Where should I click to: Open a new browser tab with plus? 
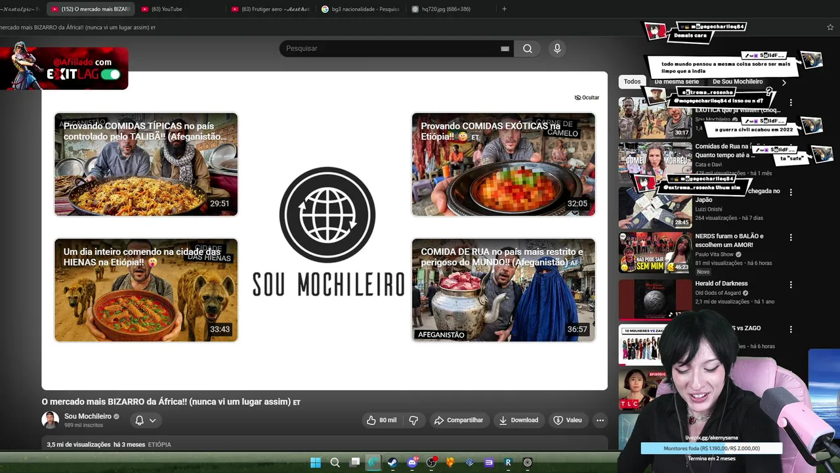(x=504, y=9)
